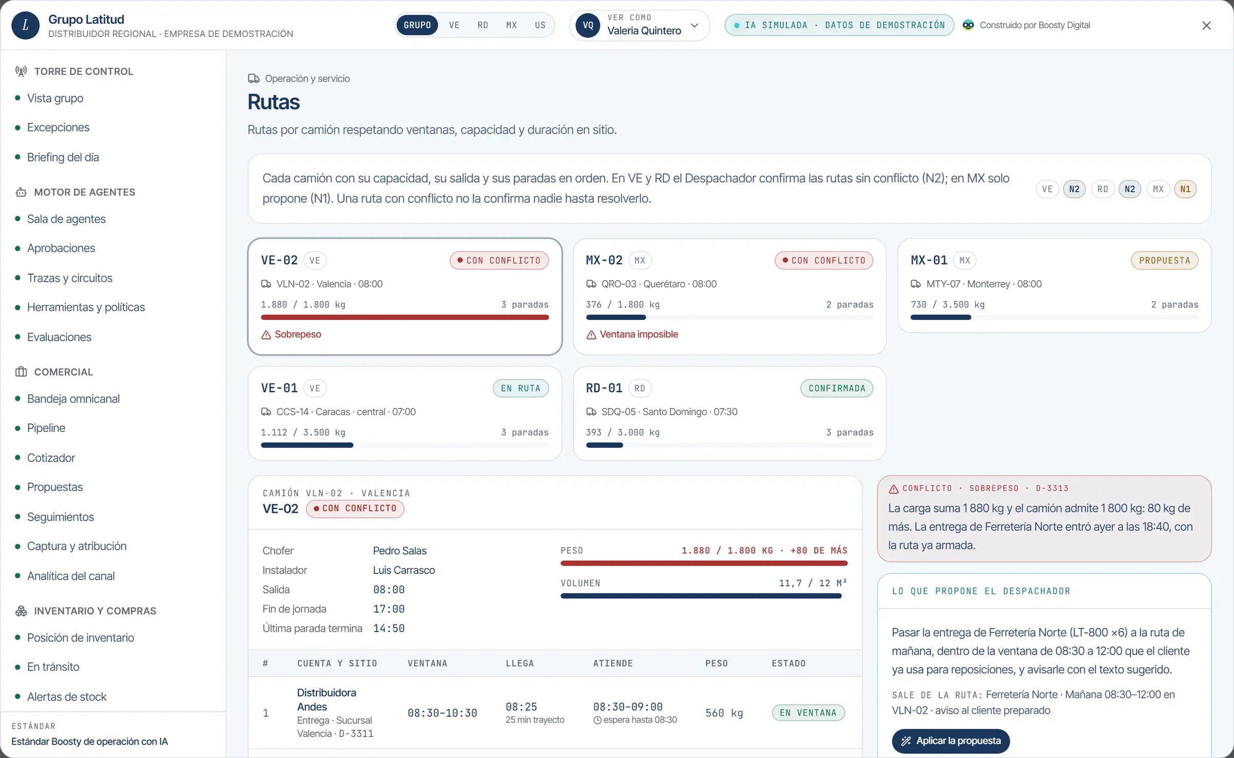The height and width of the screenshot is (758, 1234).
Task: Click the VQ user avatar circle
Action: coord(588,25)
